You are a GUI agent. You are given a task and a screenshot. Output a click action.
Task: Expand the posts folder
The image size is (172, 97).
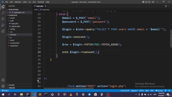[x=12, y=40]
